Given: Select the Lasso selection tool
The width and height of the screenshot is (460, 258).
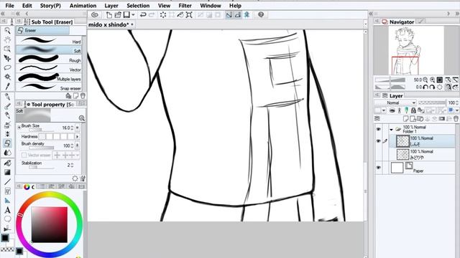Looking at the screenshot, I should (x=7, y=67).
